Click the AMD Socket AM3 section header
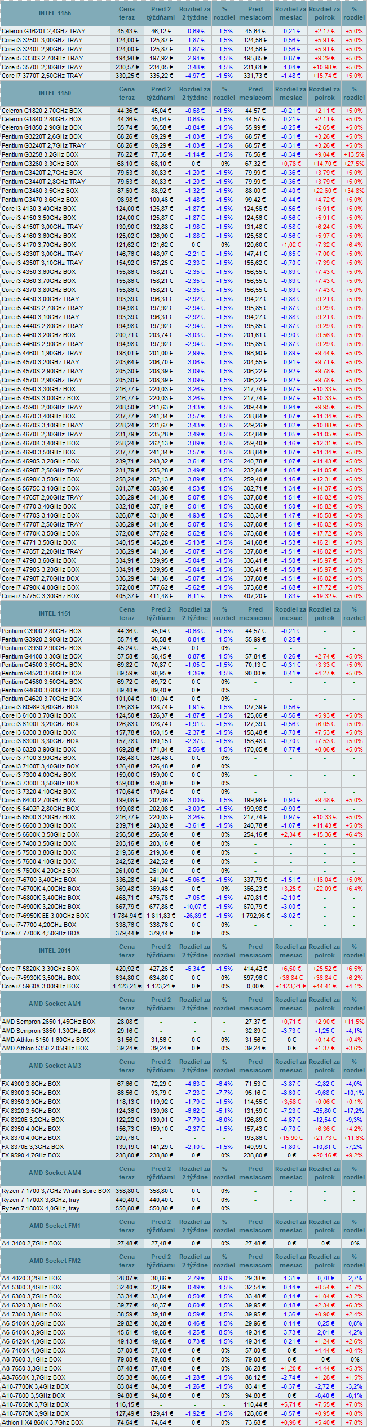This screenshot has height=1427, width=367. click(55, 1066)
